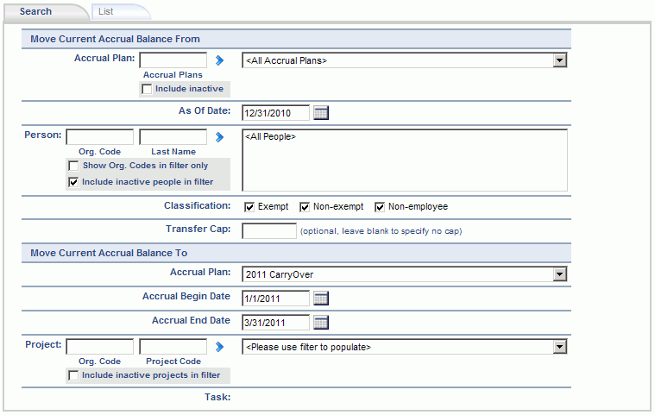Click the Person filter arrow icon
Image resolution: width=655 pixels, height=415 pixels.
(219, 137)
